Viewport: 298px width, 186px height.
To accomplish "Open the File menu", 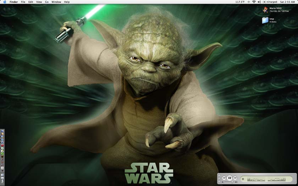I will [23, 2].
